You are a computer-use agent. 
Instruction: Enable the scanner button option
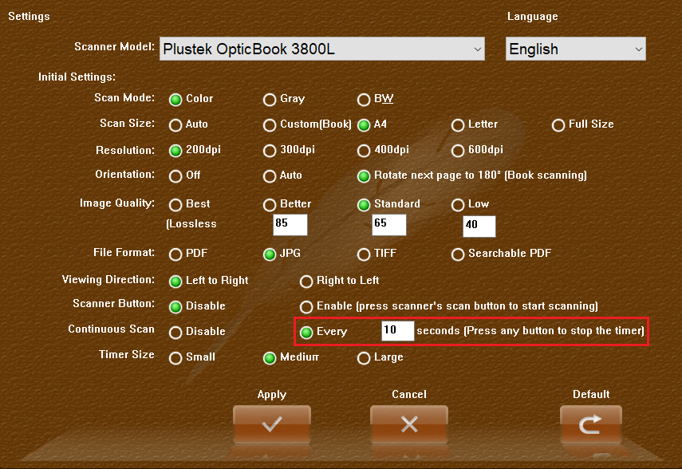point(306,307)
